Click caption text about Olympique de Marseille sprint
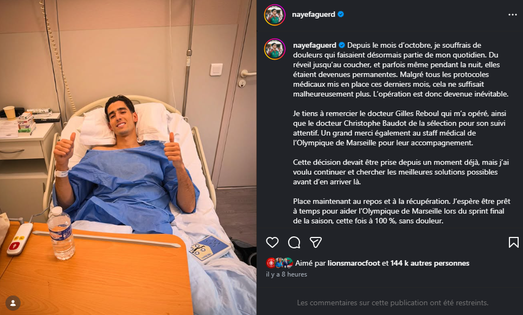Viewport: 523px width, 315px height. pos(401,211)
